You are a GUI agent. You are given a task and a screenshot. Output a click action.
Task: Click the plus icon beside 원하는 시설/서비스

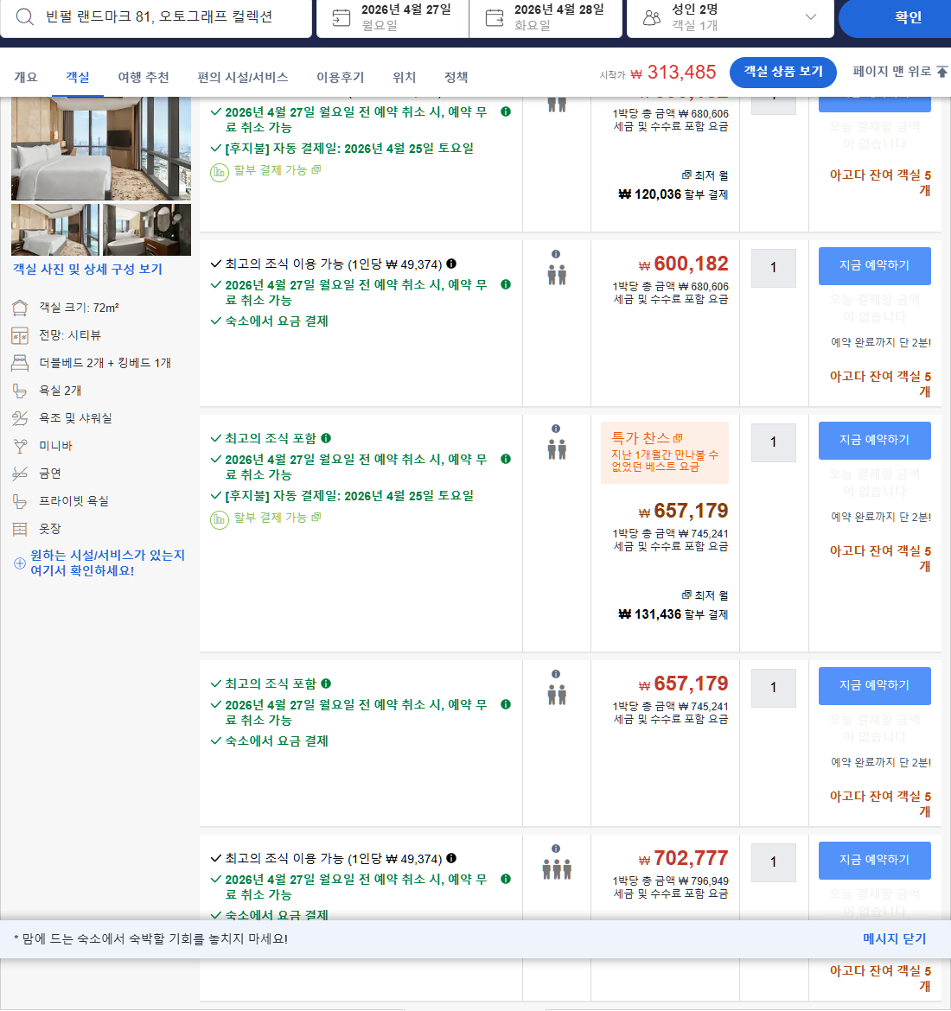20,563
